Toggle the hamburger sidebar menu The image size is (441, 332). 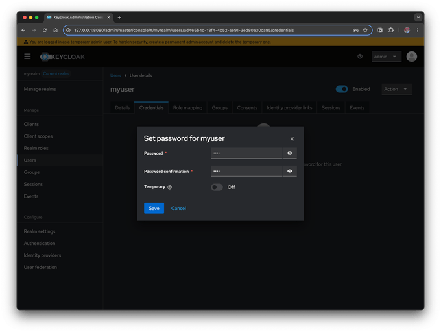[x=27, y=57]
